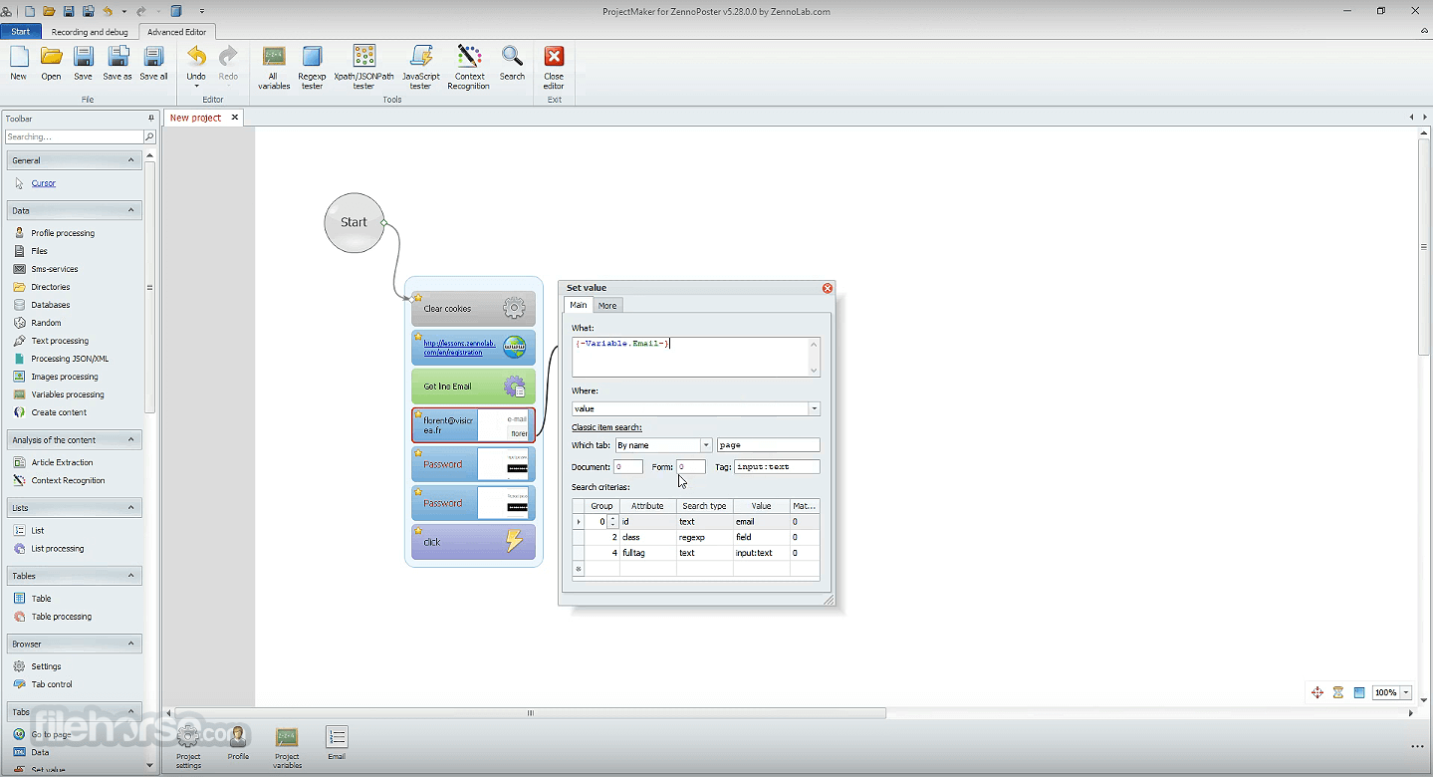Create a new project with the New button

tap(19, 63)
